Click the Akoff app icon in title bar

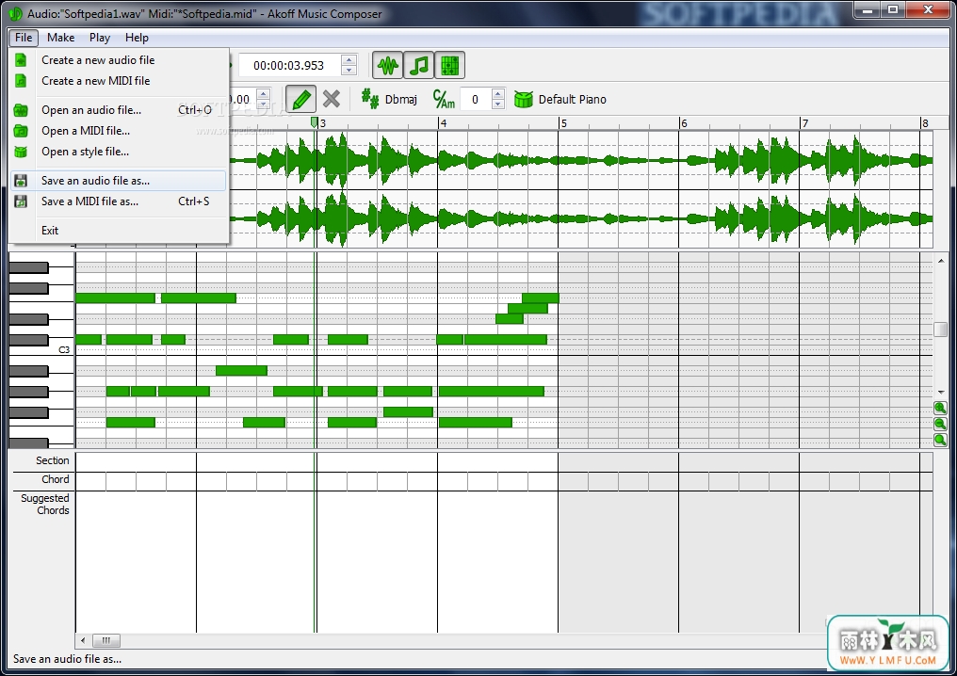(15, 13)
